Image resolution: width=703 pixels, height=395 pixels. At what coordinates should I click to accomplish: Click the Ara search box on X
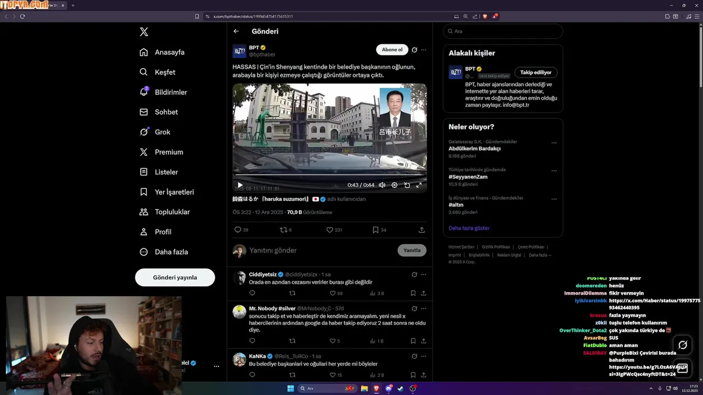[503, 31]
